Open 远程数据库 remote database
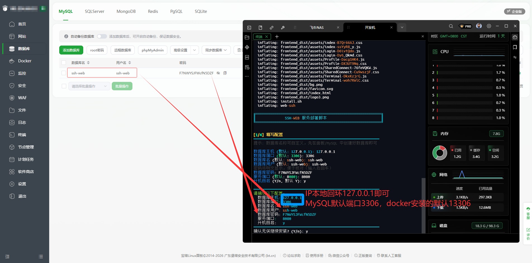Viewport: 532px width, 263px height. click(x=123, y=50)
